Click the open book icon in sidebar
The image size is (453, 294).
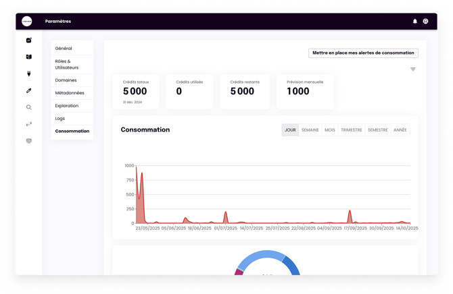click(29, 57)
